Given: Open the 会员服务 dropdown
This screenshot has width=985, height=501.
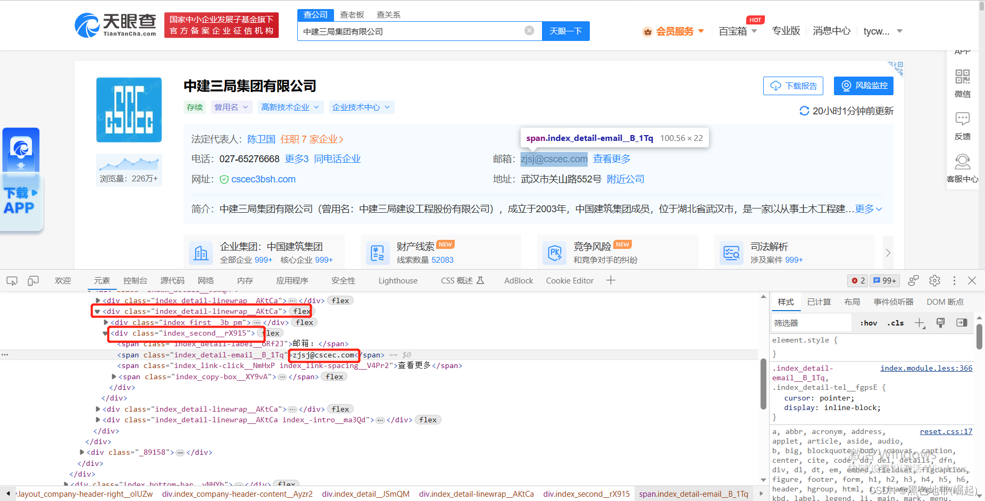Looking at the screenshot, I should click(x=674, y=31).
